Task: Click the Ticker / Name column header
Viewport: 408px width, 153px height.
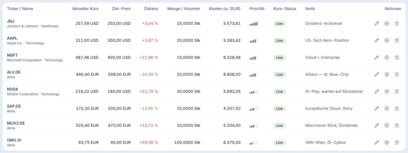Action: coord(20,9)
